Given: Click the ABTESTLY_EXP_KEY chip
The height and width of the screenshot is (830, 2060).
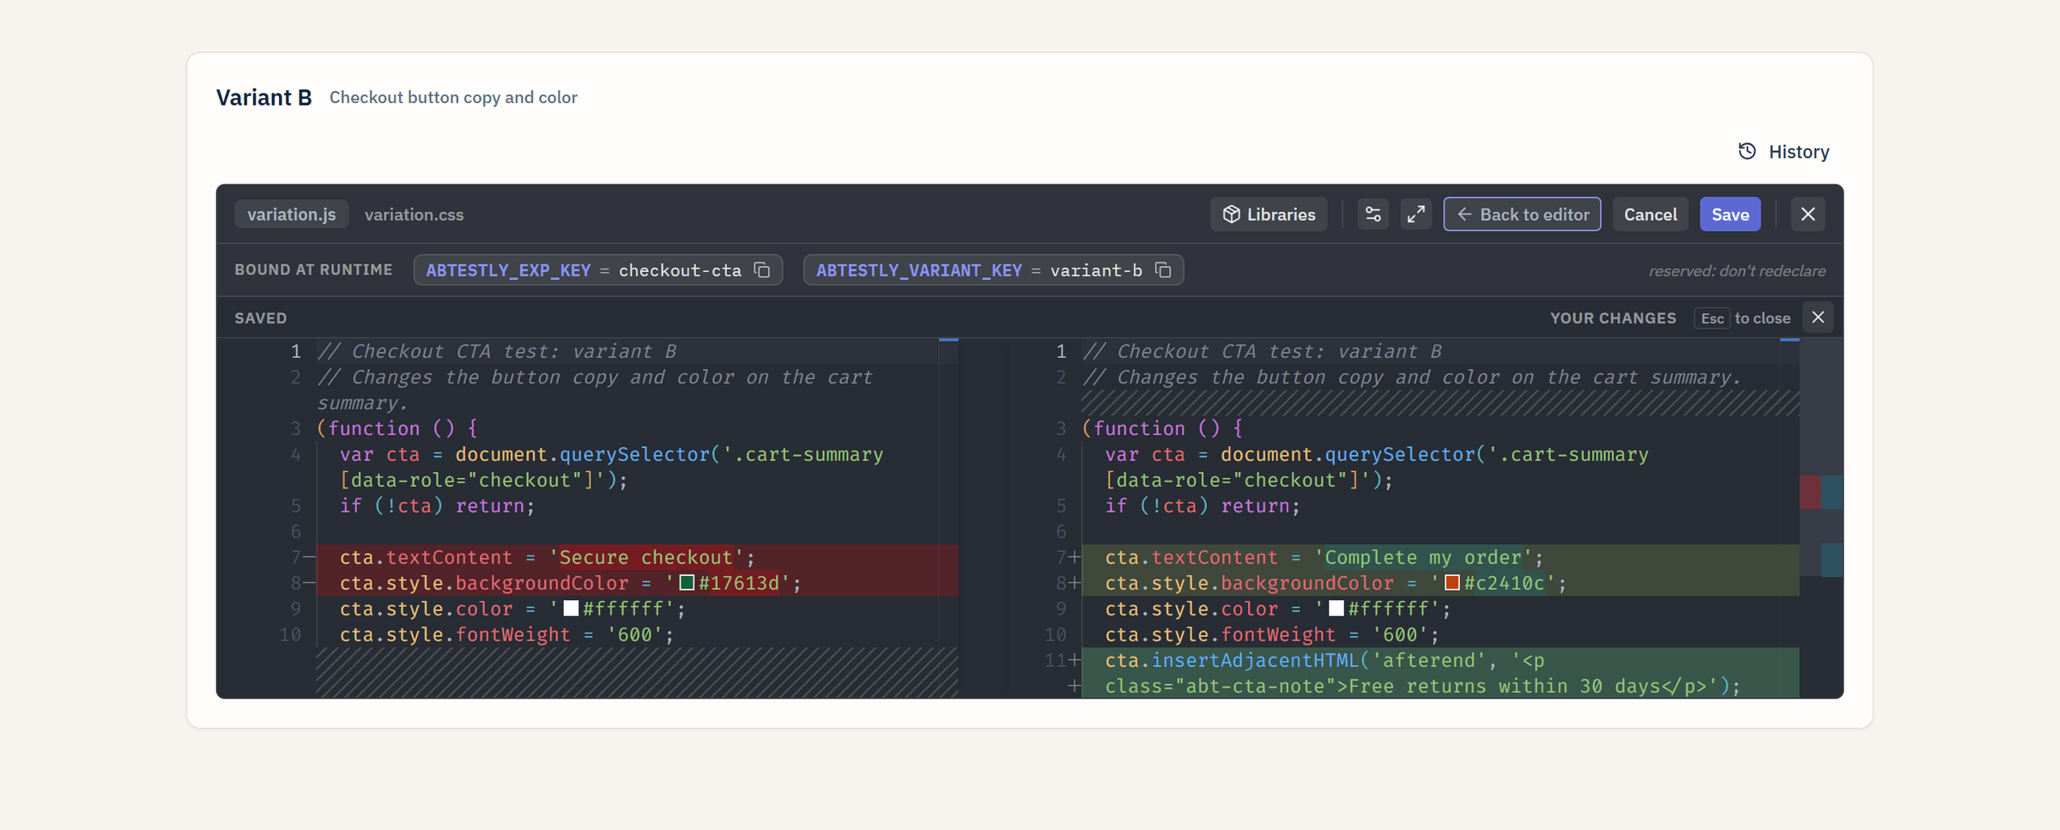Looking at the screenshot, I should click(x=597, y=270).
